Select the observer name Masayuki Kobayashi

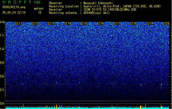pyautogui.click(x=98, y=3)
